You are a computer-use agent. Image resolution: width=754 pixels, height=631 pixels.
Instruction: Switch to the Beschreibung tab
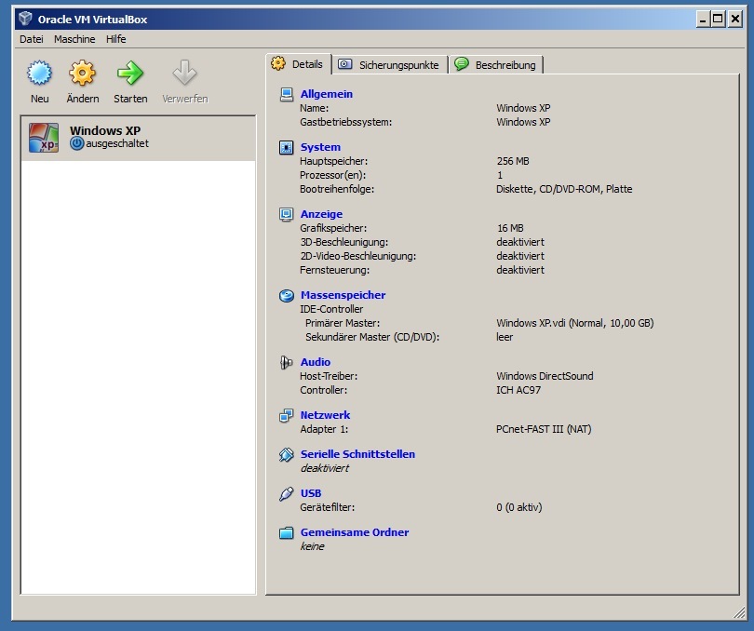pyautogui.click(x=496, y=65)
